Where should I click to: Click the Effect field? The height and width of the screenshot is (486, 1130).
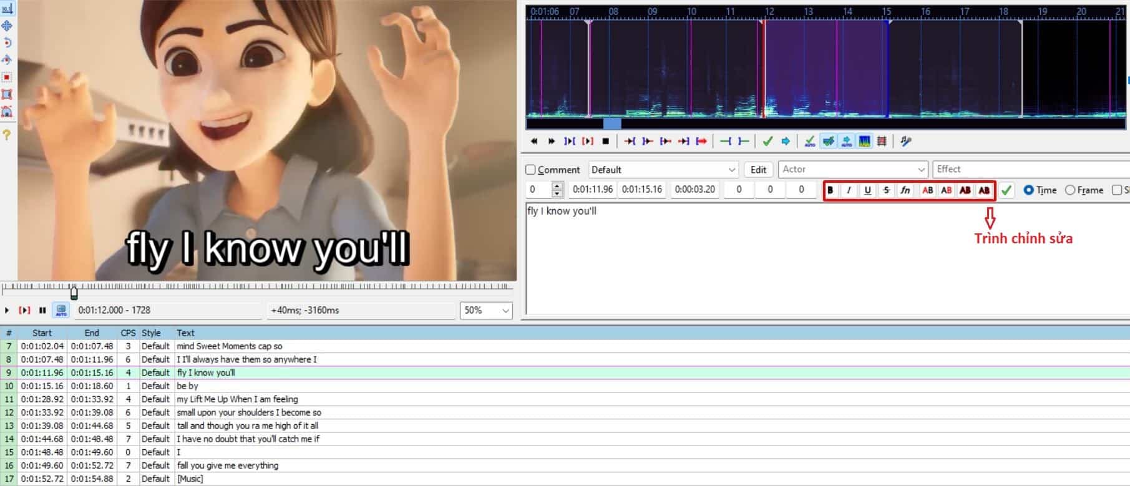pos(1031,170)
